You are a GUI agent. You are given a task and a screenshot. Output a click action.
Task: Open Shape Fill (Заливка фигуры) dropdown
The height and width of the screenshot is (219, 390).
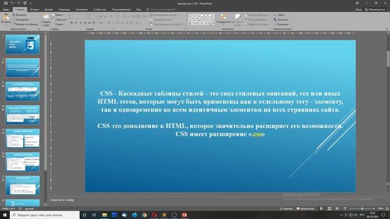click(257, 15)
